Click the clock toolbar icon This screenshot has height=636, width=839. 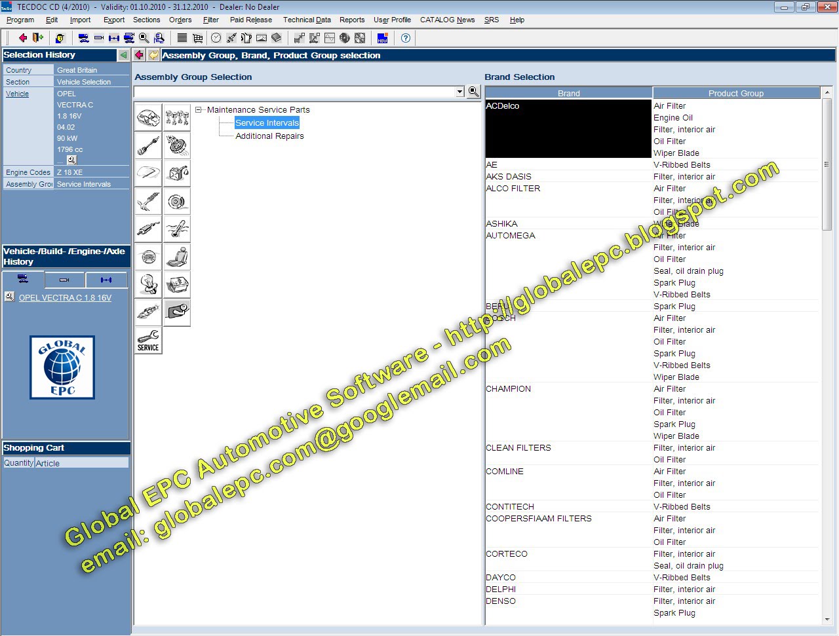pyautogui.click(x=216, y=38)
